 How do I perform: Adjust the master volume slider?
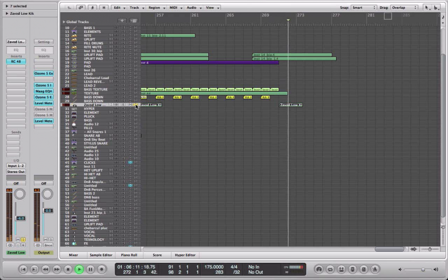click(x=423, y=269)
